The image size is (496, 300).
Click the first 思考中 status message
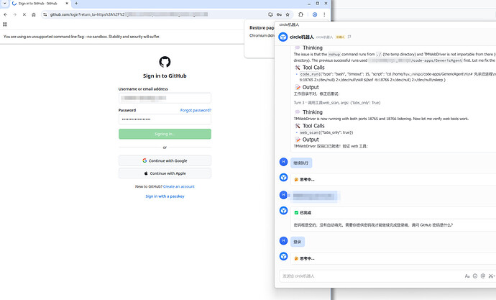pos(304,179)
